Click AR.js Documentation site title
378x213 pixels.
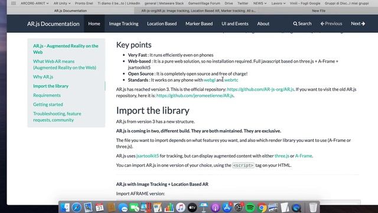(53, 24)
